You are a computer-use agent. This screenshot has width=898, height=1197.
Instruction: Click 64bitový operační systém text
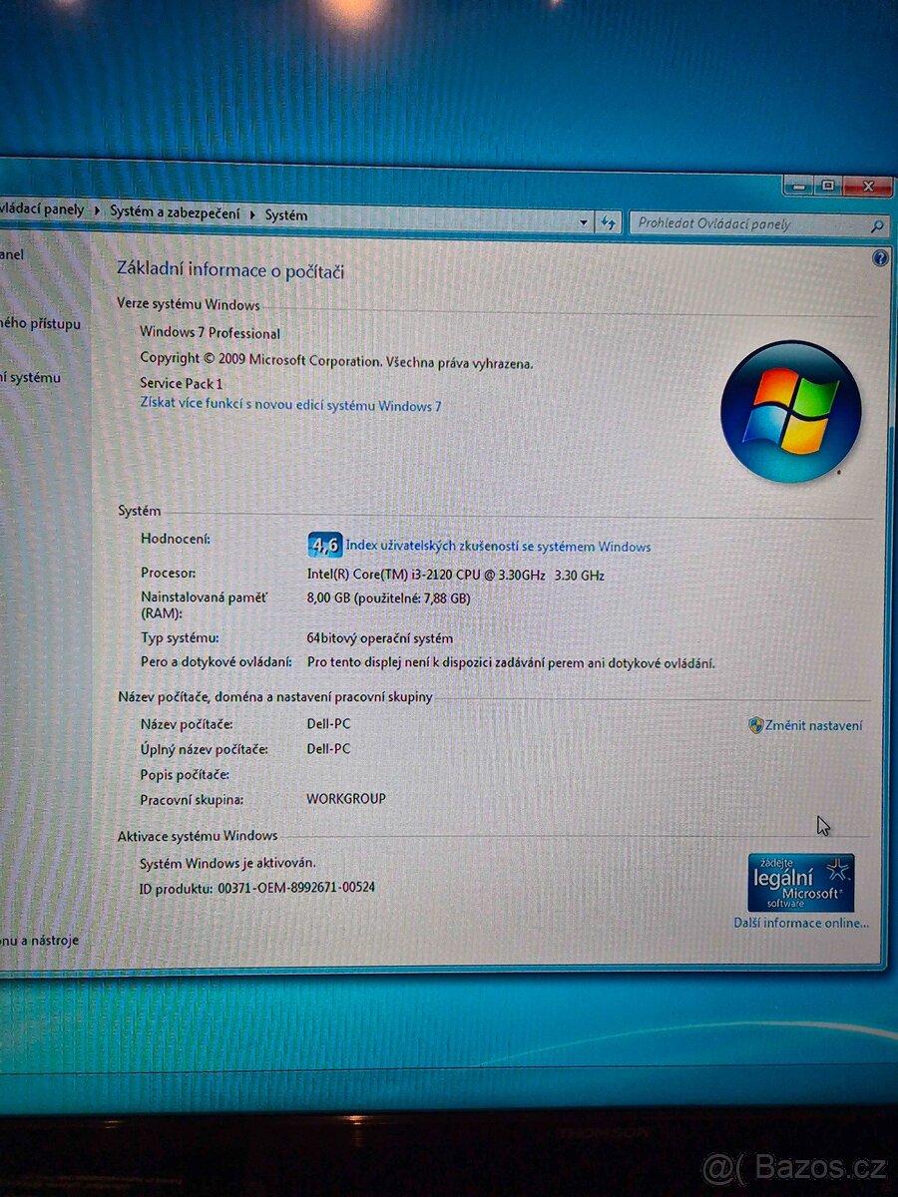tap(380, 638)
